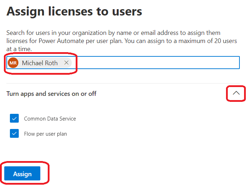
Task: Click the description text about Power Automate licenses
Action: 121,41
